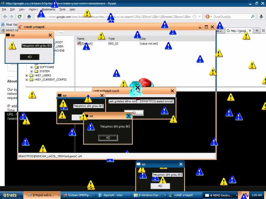Image resolution: width=266 pixels, height=199 pixels.
Task: Click the taskbar clock showing 1:09 AM
Action: point(256,195)
